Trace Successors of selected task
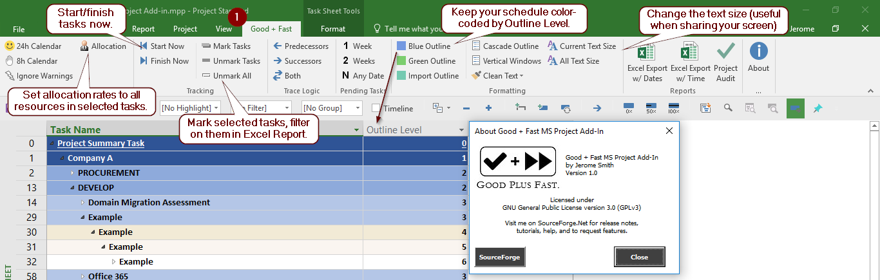880x280 pixels. tap(296, 61)
